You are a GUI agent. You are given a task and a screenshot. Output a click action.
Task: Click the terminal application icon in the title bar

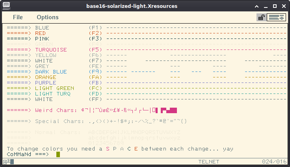click(x=6, y=6)
